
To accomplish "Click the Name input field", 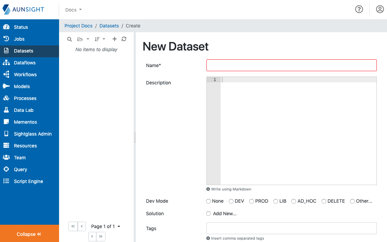I will (x=291, y=65).
